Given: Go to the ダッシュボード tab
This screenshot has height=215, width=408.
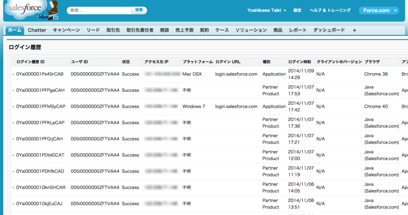Looking at the screenshot, I should 329,30.
